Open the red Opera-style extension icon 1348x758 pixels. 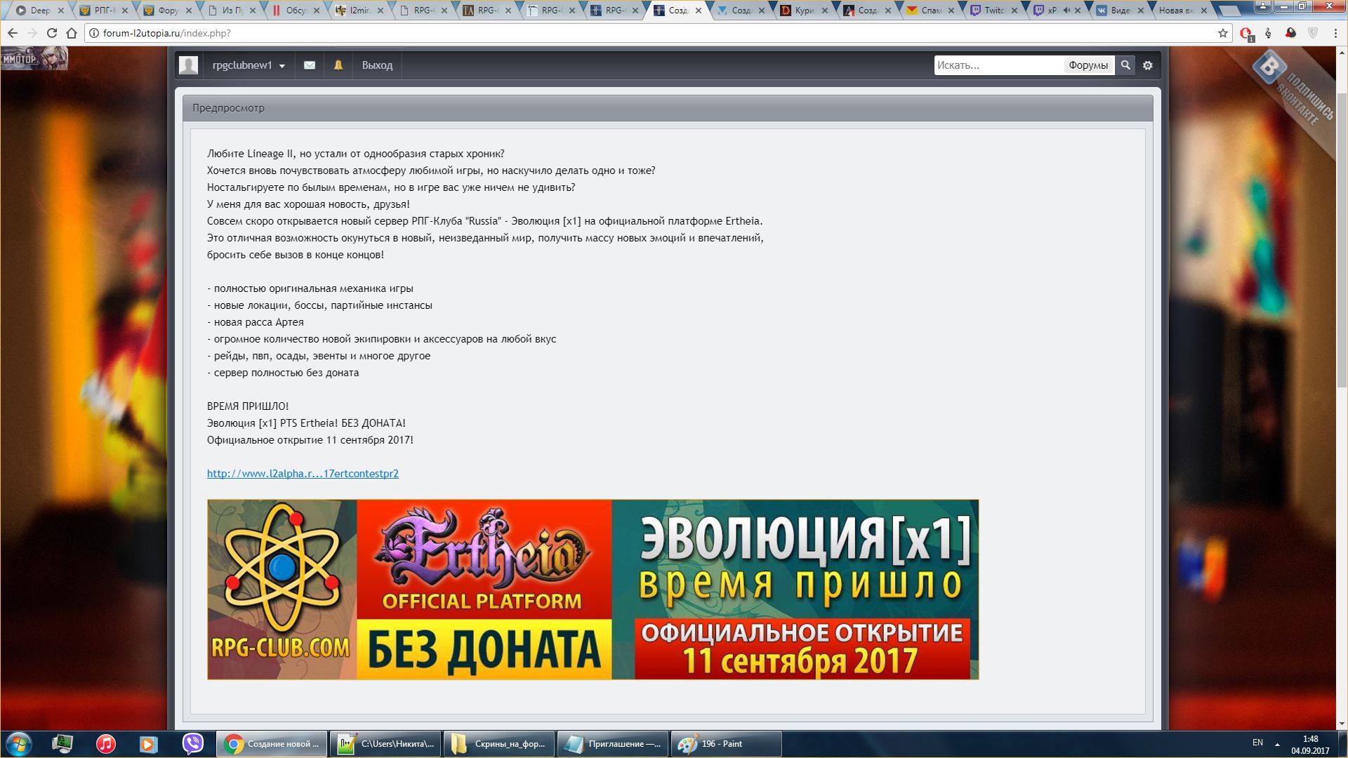point(1246,34)
